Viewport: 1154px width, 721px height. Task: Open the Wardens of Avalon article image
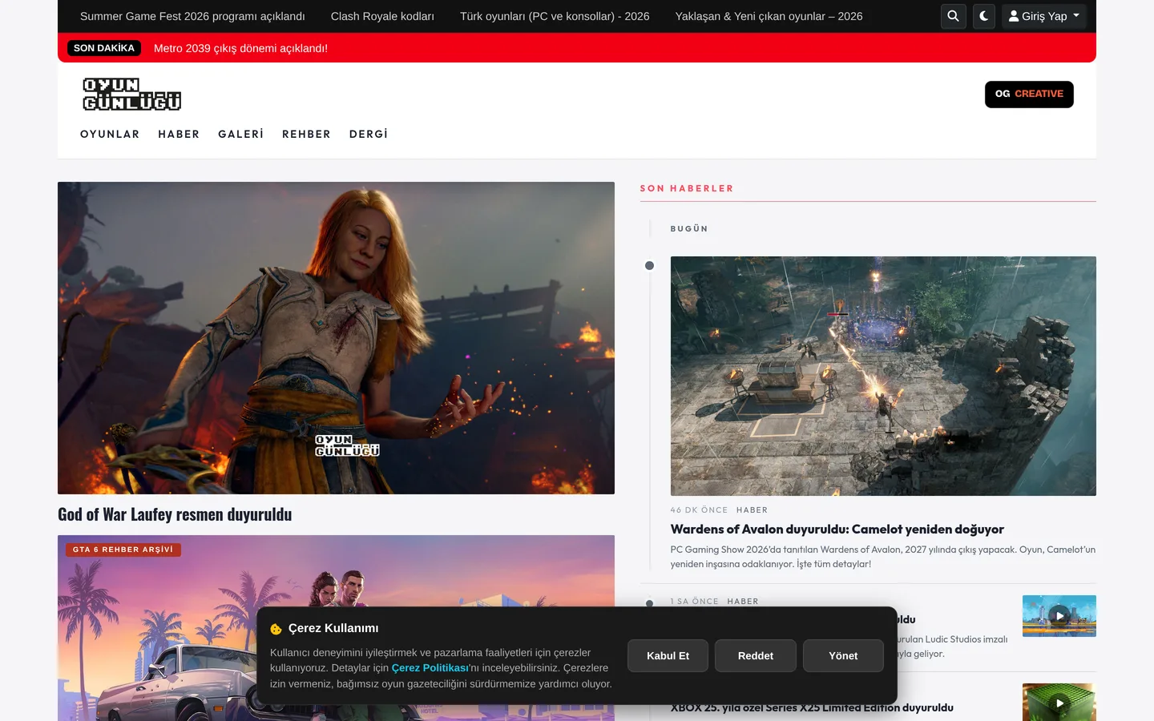coord(883,376)
